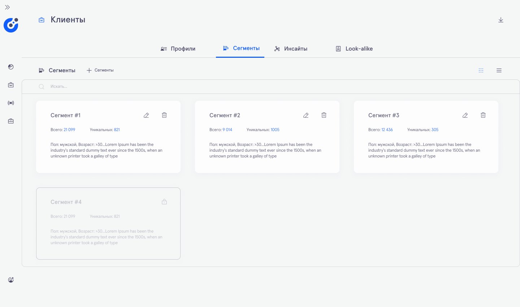This screenshot has width=520, height=307.
Task: Edit Сегмент #2 with pencil icon
Action: [306, 115]
